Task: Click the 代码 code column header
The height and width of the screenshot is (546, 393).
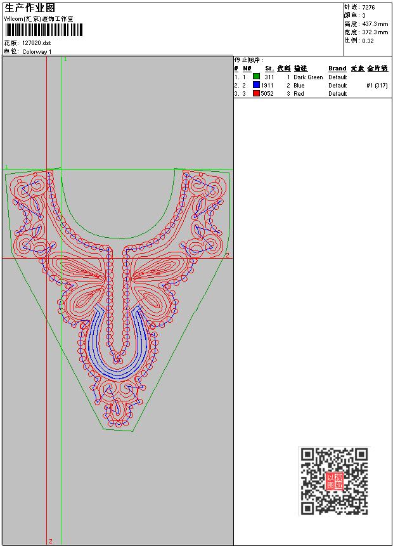Action: coord(284,68)
